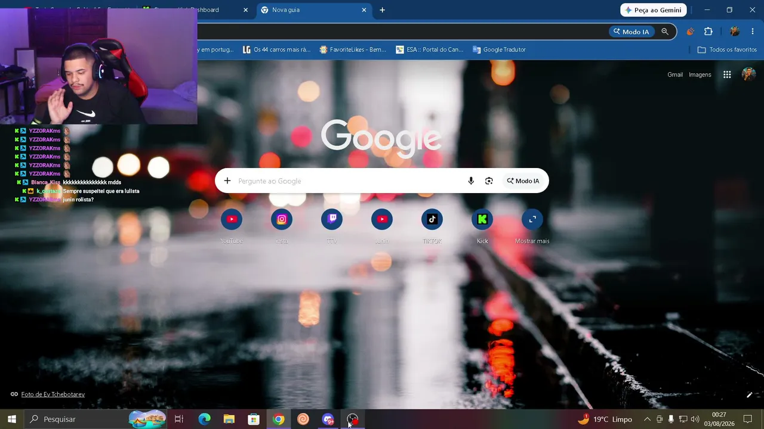The width and height of the screenshot is (764, 429).
Task: Open the orange extension icon in the toolbar
Action: [x=691, y=32]
